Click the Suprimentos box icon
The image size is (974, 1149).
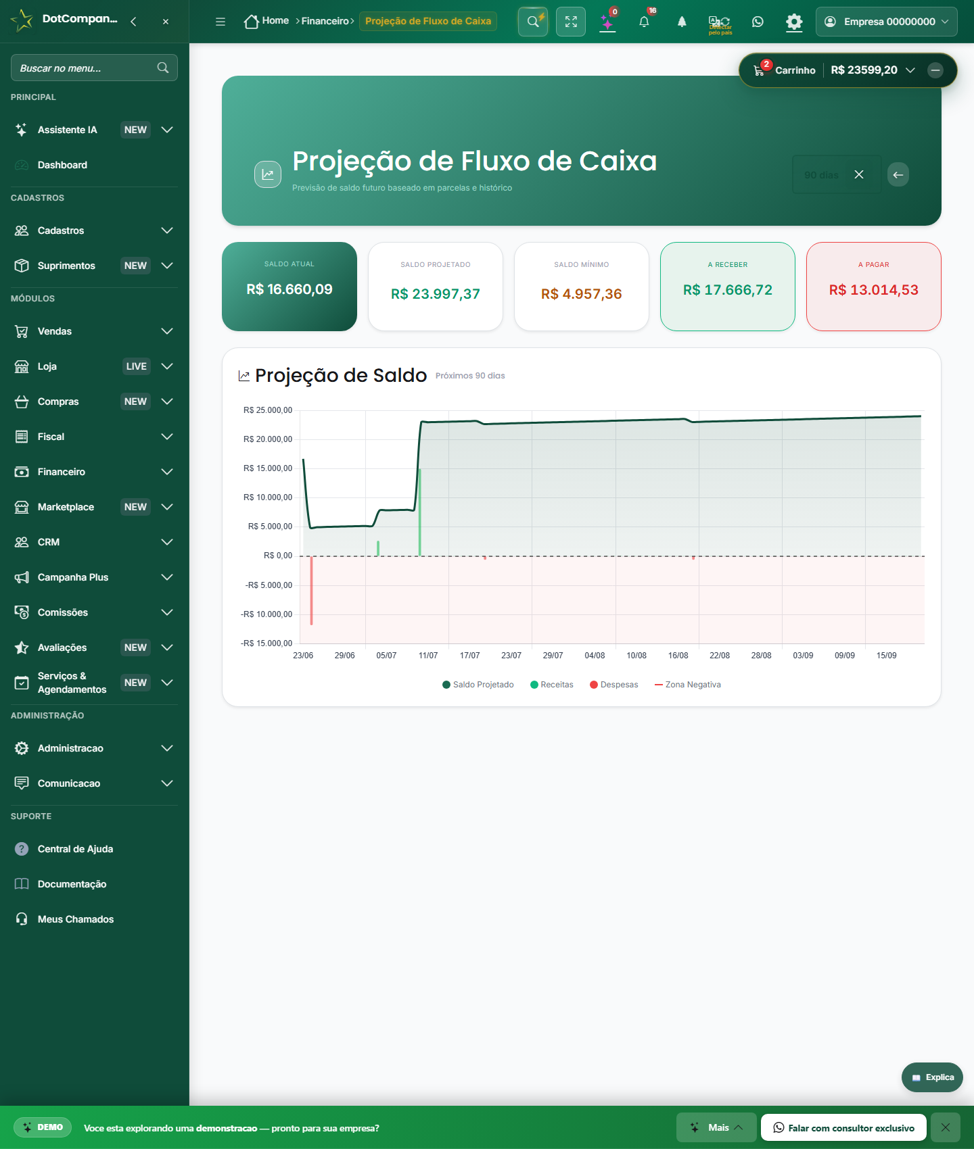[x=22, y=266]
